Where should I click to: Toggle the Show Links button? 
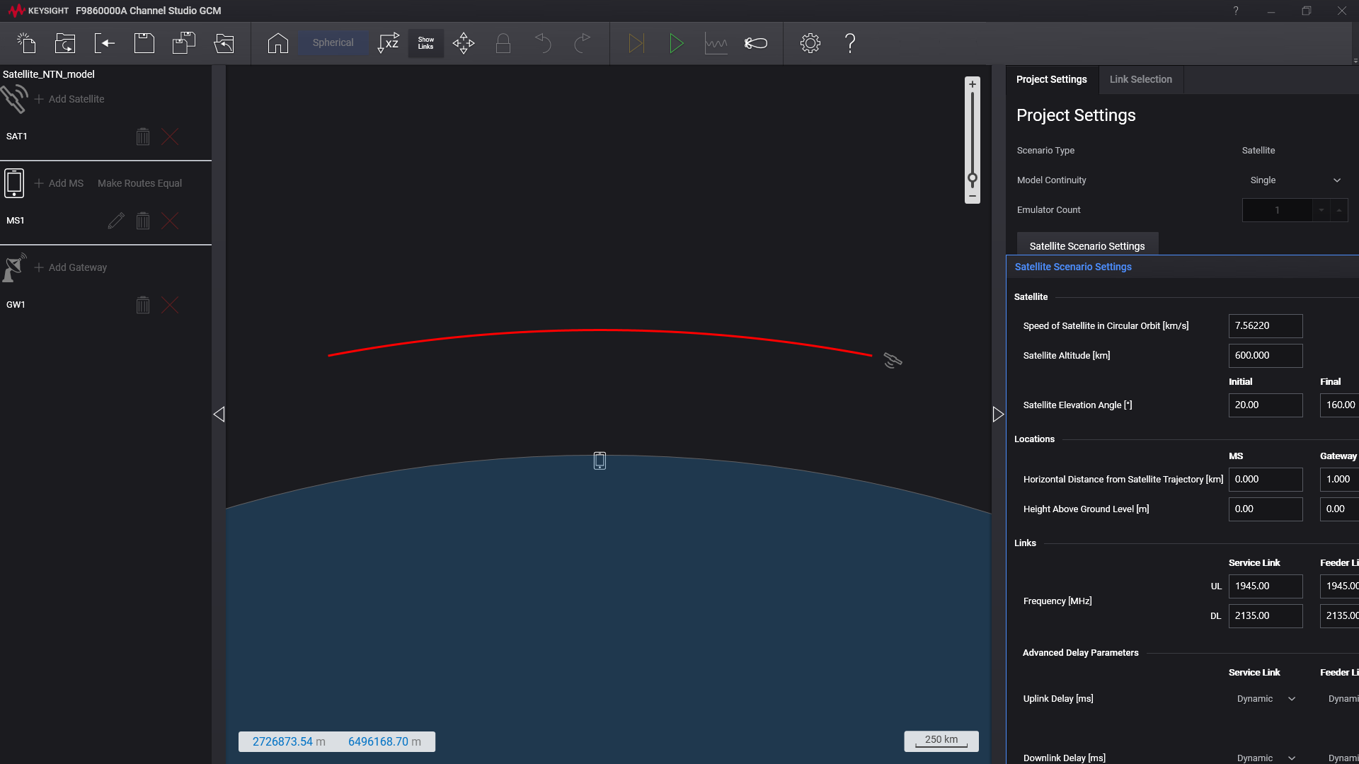coord(425,43)
